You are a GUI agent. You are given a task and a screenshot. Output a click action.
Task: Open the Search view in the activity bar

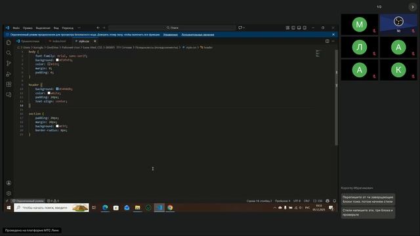click(x=9, y=53)
